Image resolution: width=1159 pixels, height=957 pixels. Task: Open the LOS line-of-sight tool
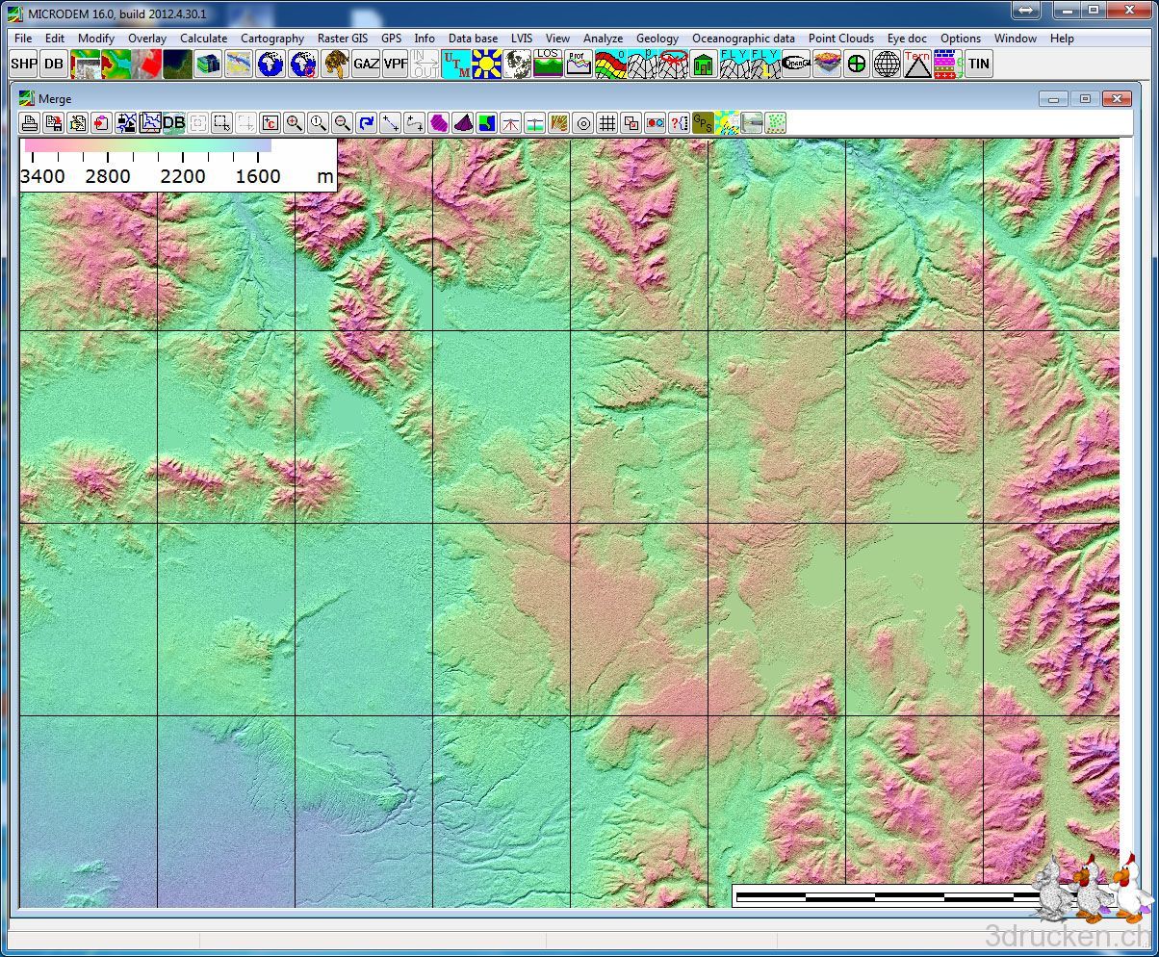(548, 65)
